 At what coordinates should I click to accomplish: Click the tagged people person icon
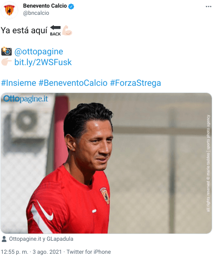pyautogui.click(x=4, y=239)
